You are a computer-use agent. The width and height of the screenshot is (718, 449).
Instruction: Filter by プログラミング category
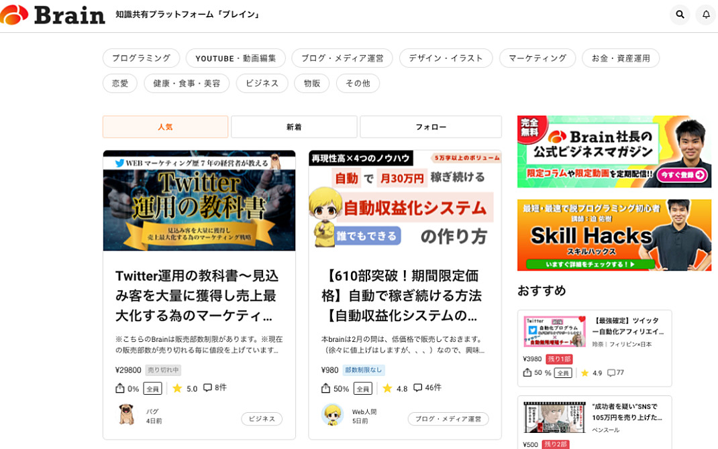[141, 58]
